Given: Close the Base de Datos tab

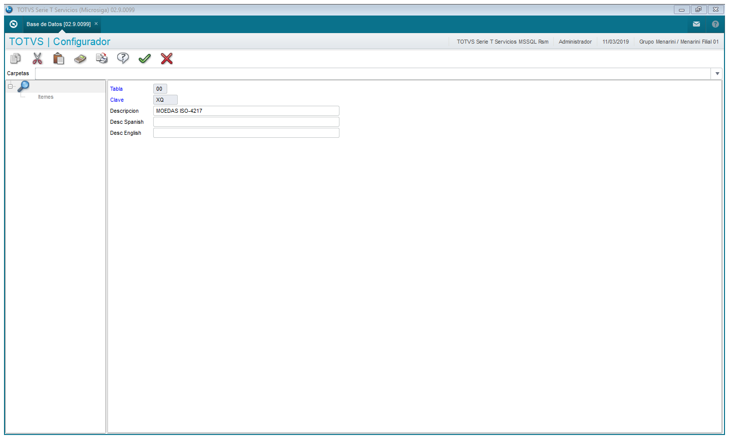Looking at the screenshot, I should point(96,24).
